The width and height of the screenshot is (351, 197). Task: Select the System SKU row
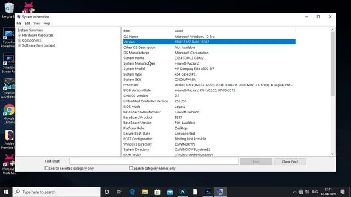(x=209, y=80)
